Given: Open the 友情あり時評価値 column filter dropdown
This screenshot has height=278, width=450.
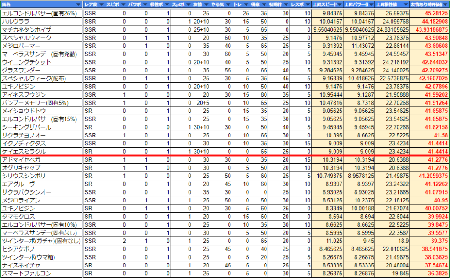Looking at the screenshot, I should pyautogui.click(x=446, y=4).
